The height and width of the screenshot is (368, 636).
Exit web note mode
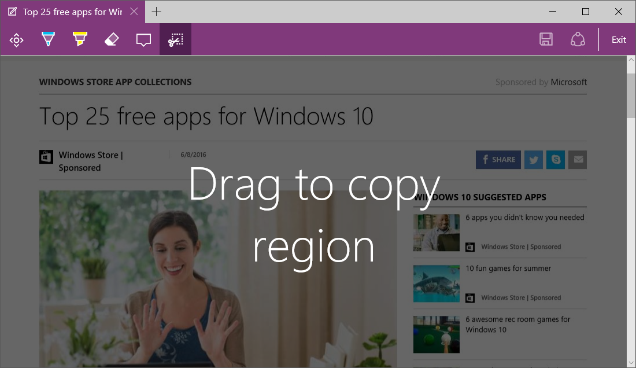(619, 40)
